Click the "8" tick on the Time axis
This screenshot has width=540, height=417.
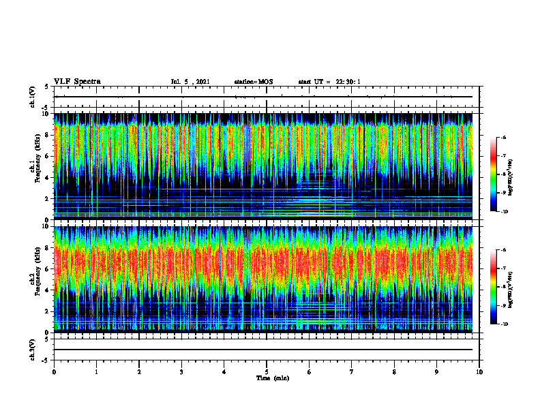(394, 372)
